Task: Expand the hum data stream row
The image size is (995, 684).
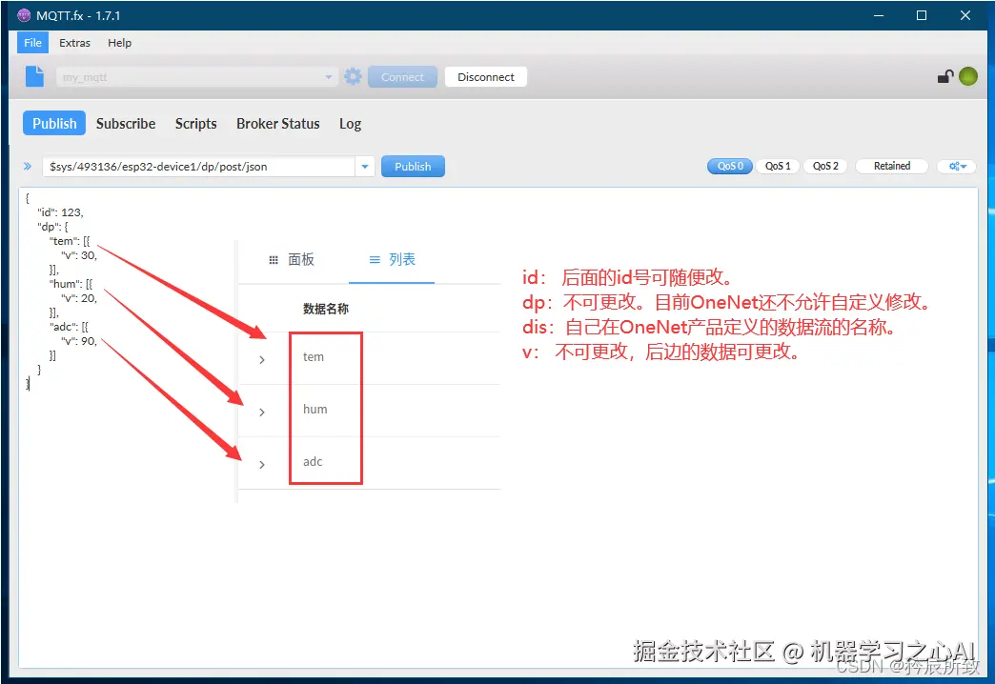Action: tap(262, 412)
